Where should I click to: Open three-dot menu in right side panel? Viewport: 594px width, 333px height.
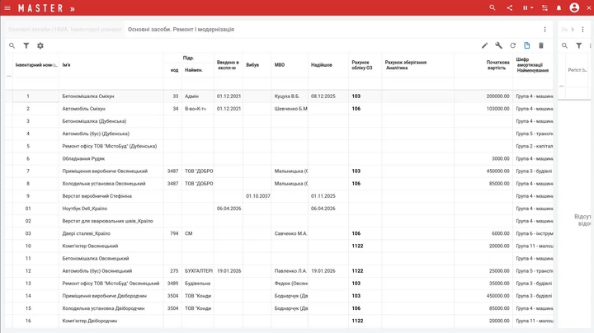tap(582, 29)
